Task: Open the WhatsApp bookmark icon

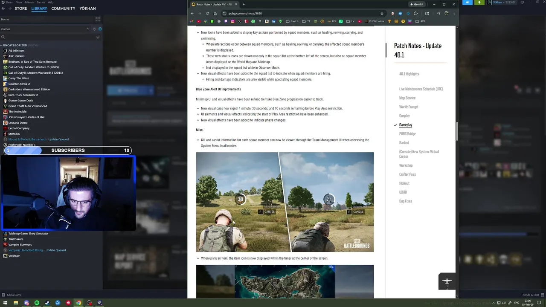Action: click(253, 21)
